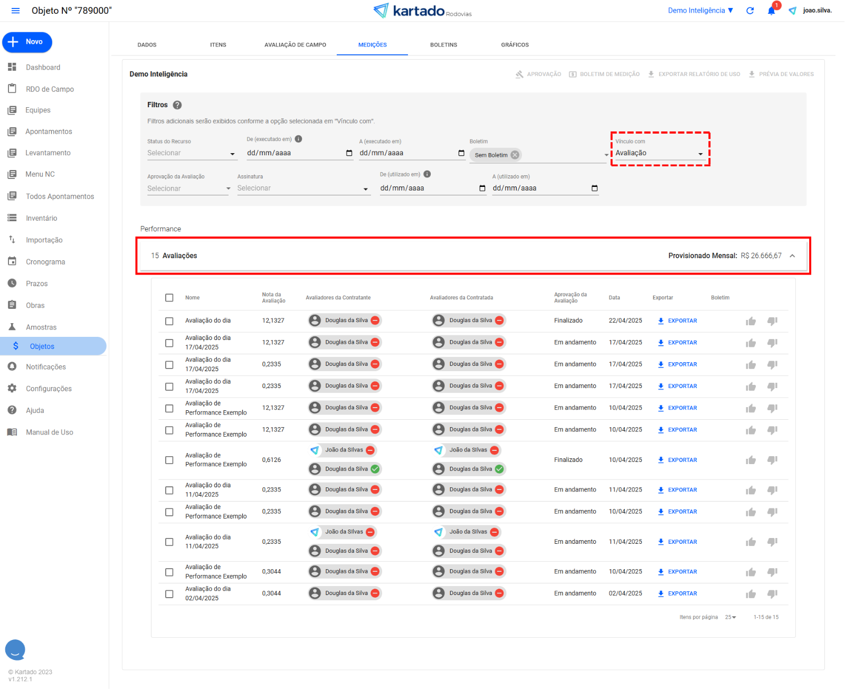Click the A (executado em) date field
Image resolution: width=845 pixels, height=689 pixels.
(406, 153)
